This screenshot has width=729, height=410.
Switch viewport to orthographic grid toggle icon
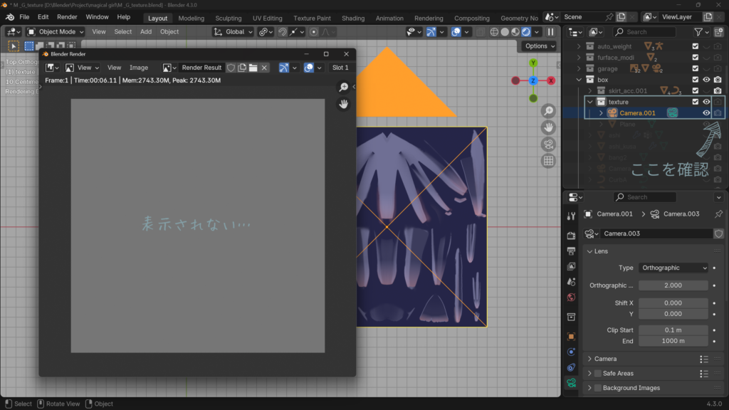(x=548, y=161)
